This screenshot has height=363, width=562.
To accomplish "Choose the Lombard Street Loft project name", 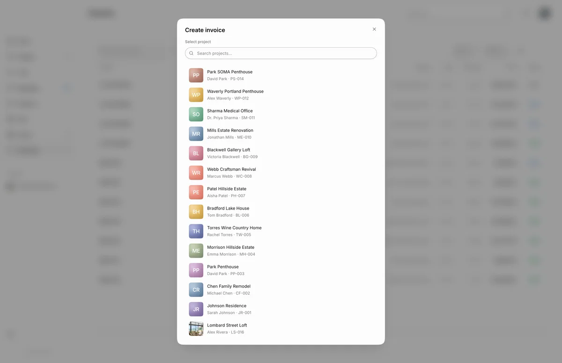I will [x=227, y=325].
